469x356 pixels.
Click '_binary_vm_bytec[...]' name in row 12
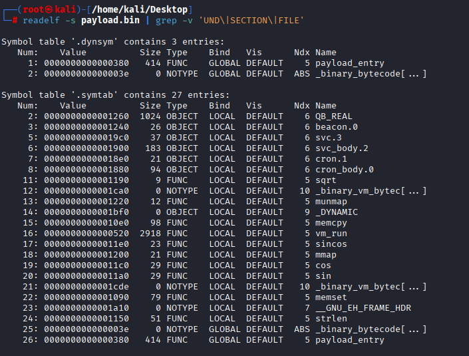coord(371,191)
